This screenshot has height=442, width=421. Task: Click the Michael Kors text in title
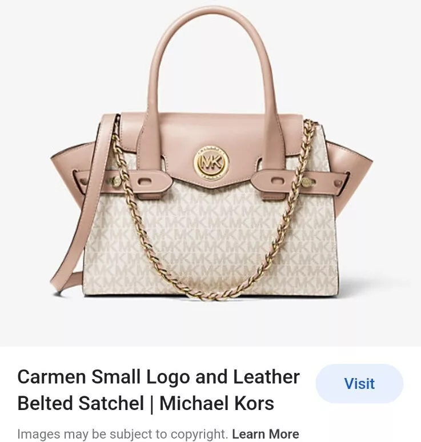click(x=216, y=403)
